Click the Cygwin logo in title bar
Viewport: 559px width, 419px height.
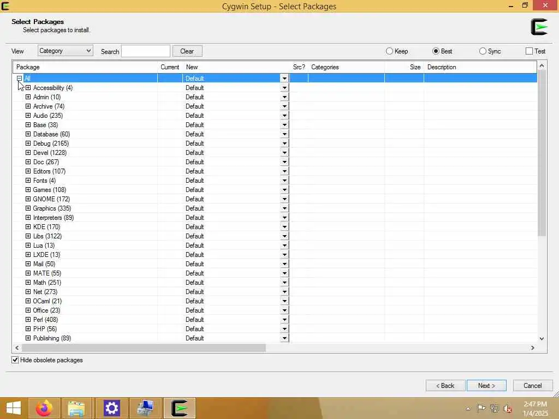5,5
